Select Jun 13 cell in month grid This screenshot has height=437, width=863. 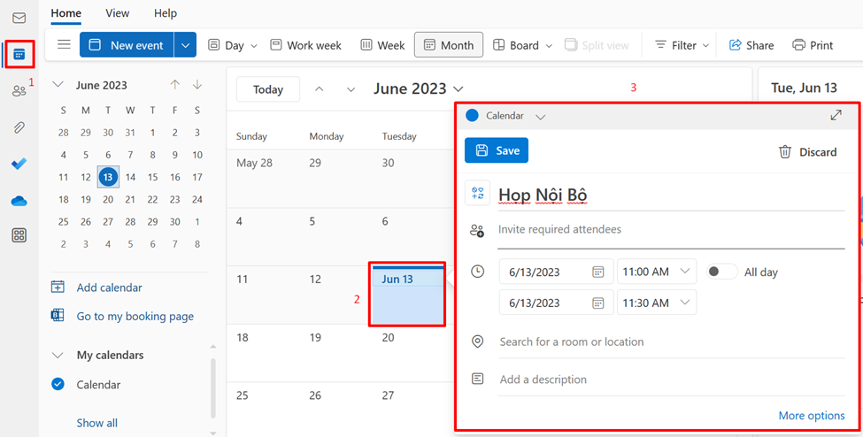408,295
